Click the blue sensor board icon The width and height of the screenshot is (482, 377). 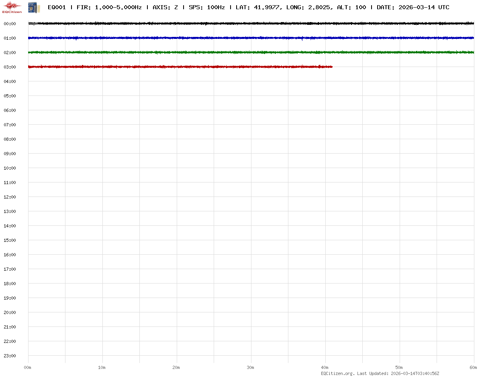(34, 7)
